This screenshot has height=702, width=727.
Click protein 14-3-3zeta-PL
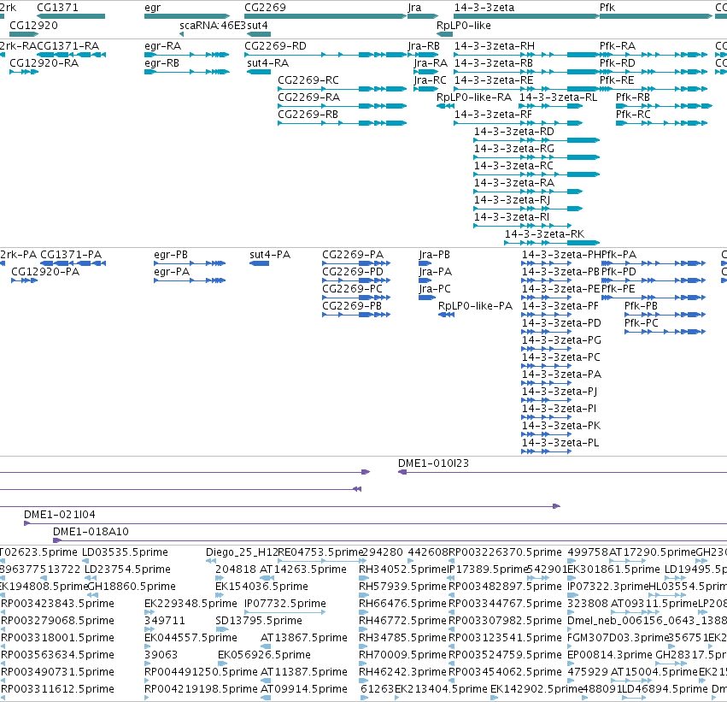(560, 443)
